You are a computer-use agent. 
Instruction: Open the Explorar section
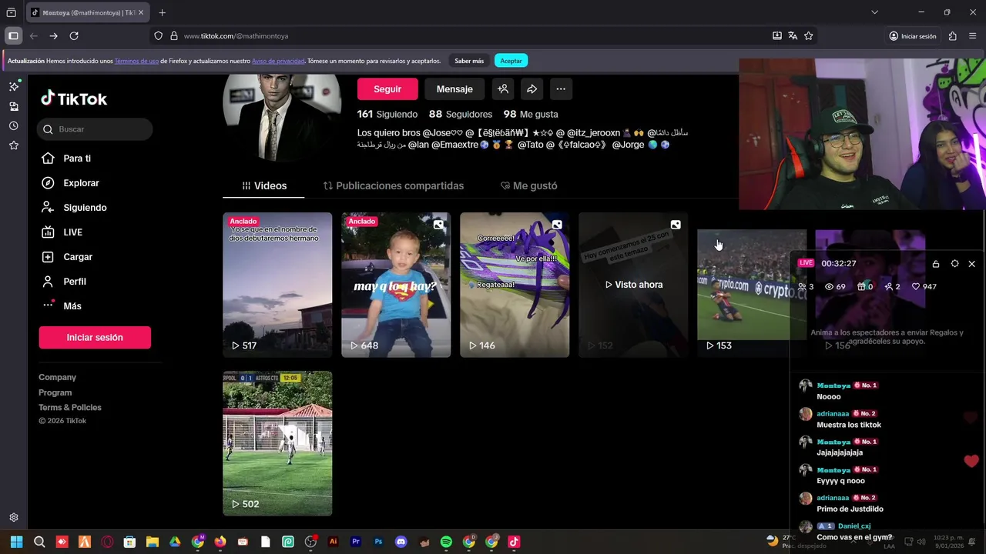pyautogui.click(x=81, y=183)
